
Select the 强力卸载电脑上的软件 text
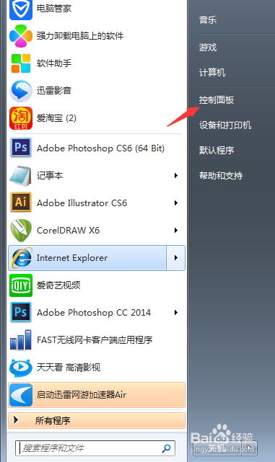(x=80, y=36)
